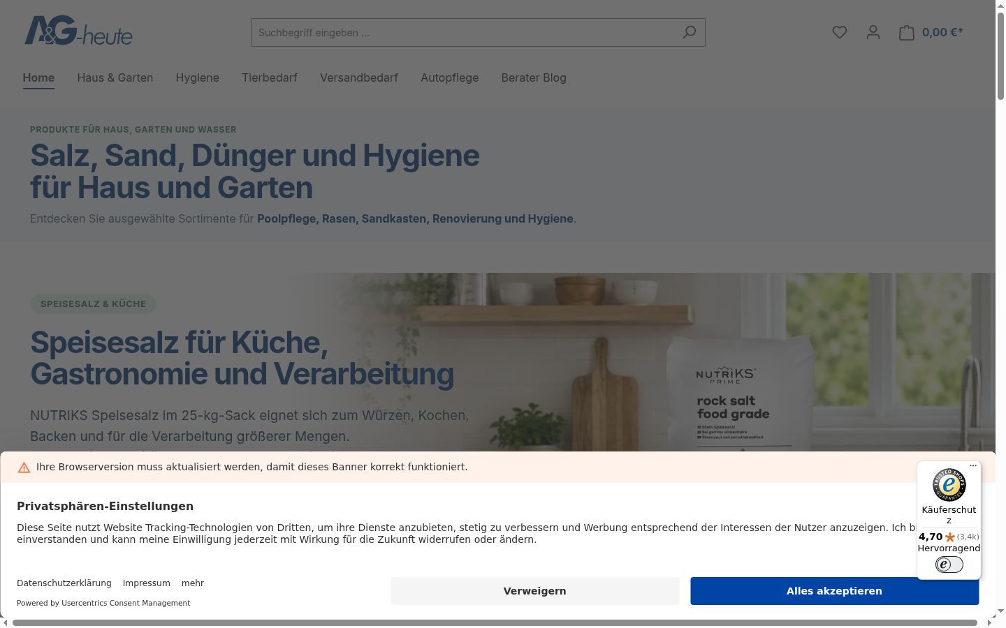Open the wishlist heart icon
The image size is (1006, 628).
click(840, 32)
